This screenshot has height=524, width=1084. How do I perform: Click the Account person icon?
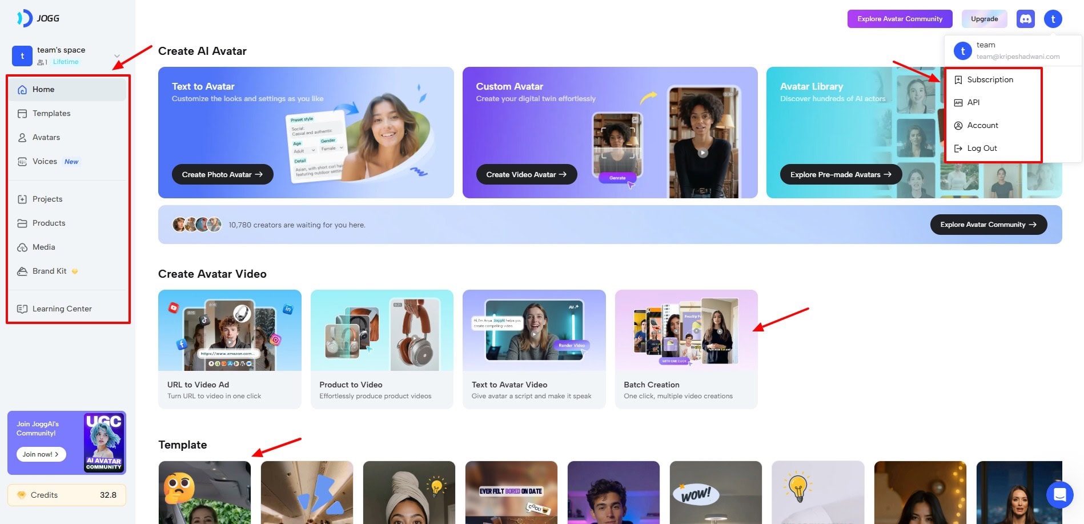[958, 126]
